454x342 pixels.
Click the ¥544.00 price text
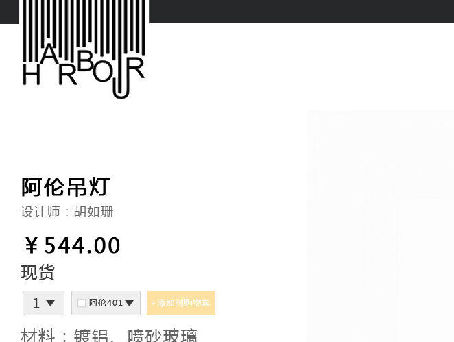coord(72,245)
